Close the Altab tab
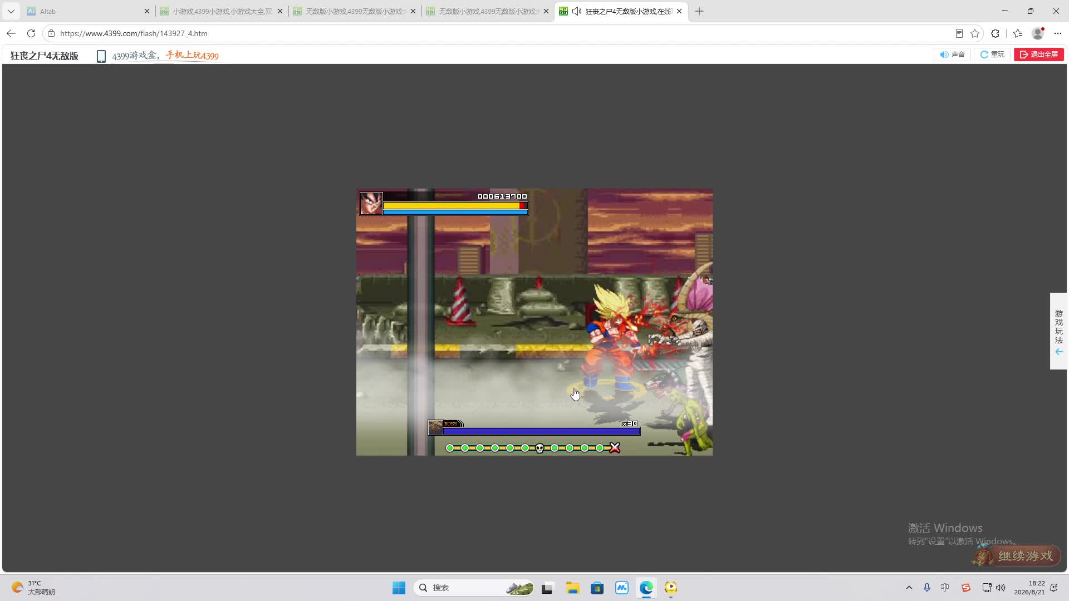The image size is (1069, 601). coord(147,11)
